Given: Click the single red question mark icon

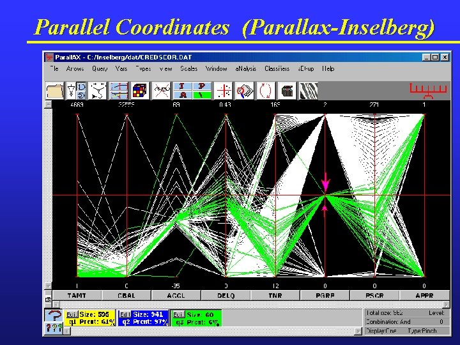Looking at the screenshot, I should [54, 316].
